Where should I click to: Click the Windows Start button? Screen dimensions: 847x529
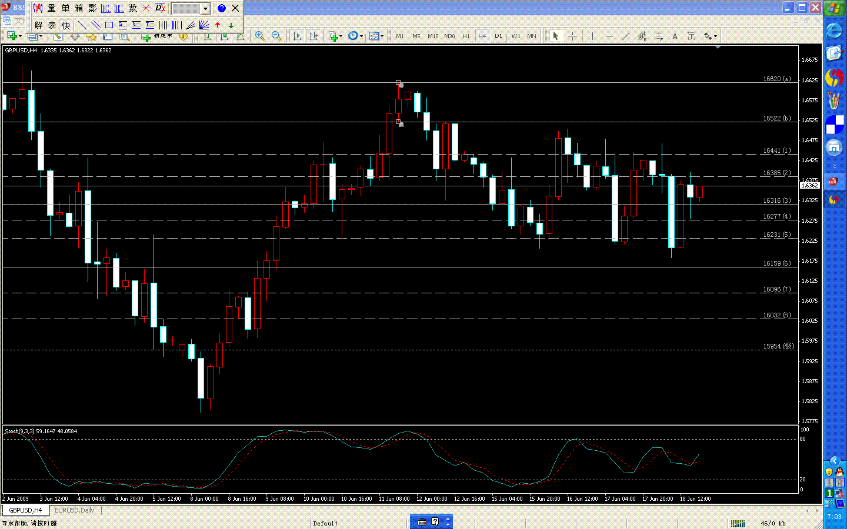pyautogui.click(x=835, y=9)
